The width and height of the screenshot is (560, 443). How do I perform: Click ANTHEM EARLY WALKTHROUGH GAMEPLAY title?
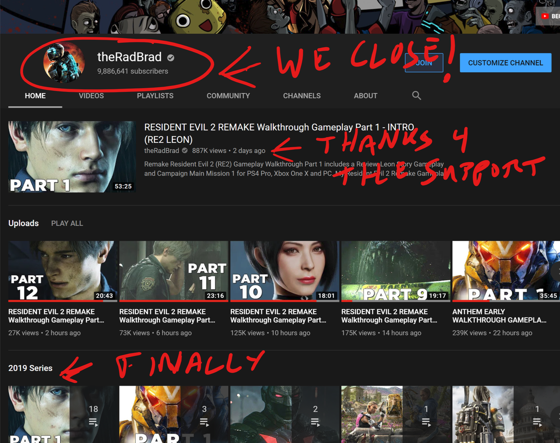pyautogui.click(x=499, y=316)
